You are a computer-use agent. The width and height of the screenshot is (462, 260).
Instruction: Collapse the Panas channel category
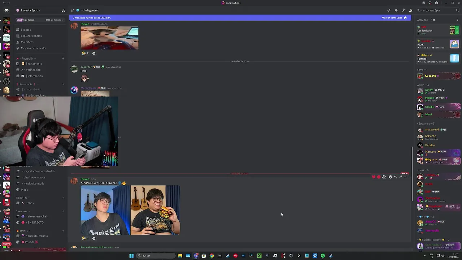23,230
